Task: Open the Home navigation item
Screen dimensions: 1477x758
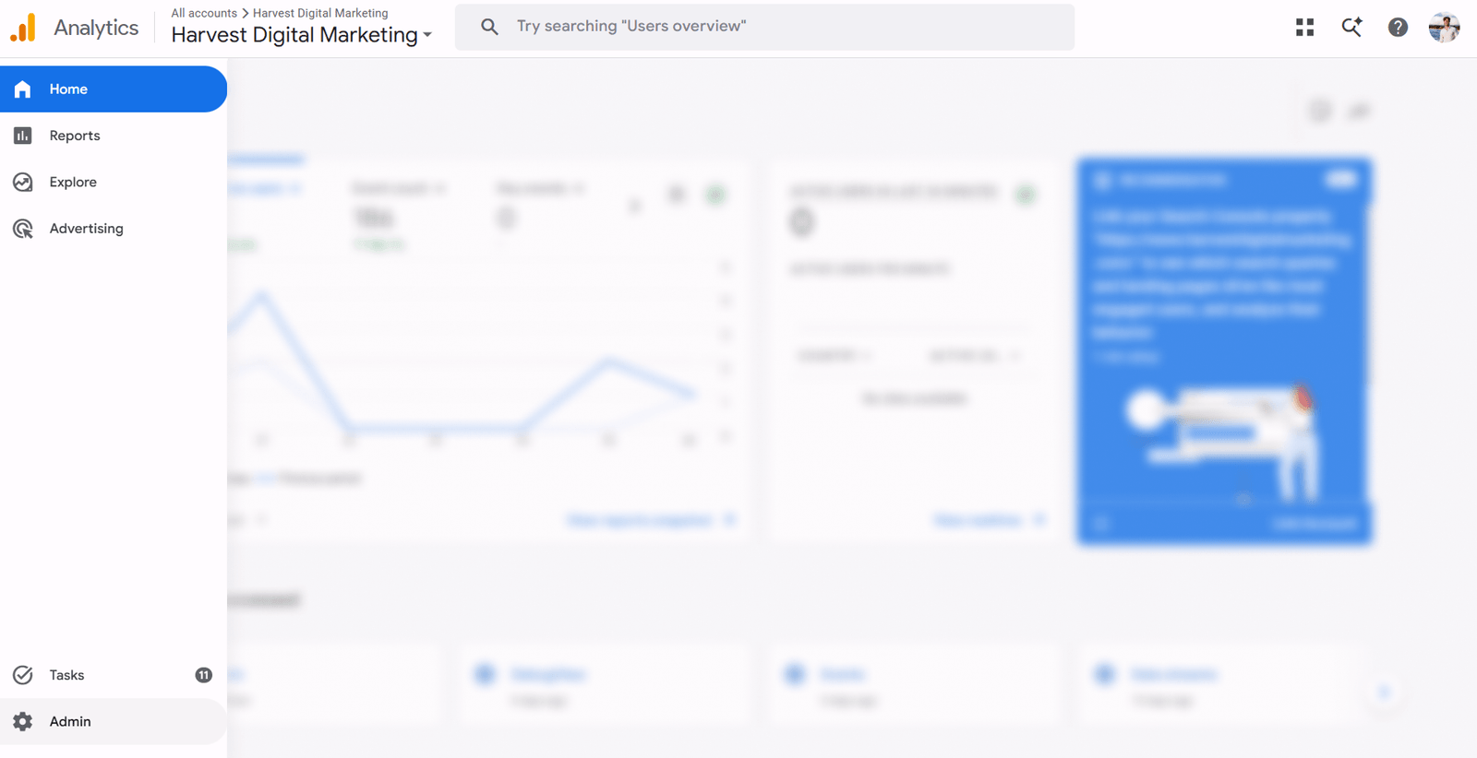Action: [114, 89]
